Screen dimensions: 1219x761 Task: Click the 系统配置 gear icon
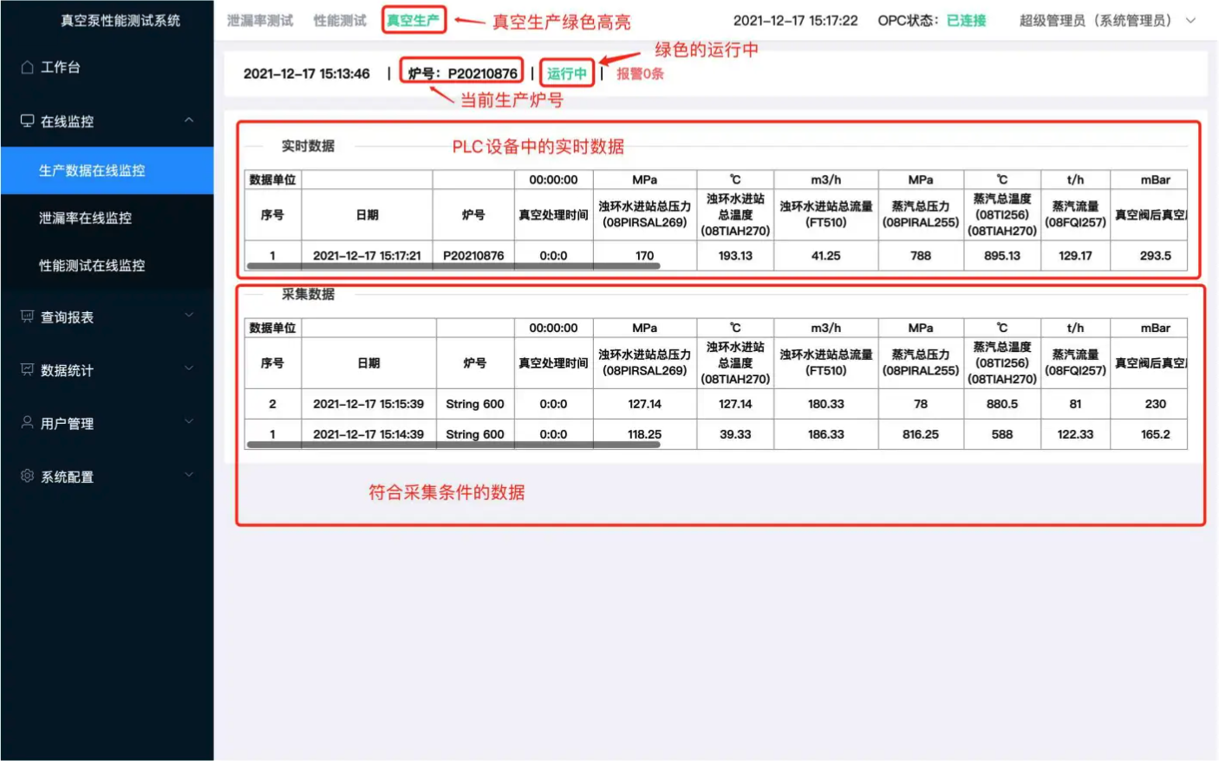pos(27,476)
